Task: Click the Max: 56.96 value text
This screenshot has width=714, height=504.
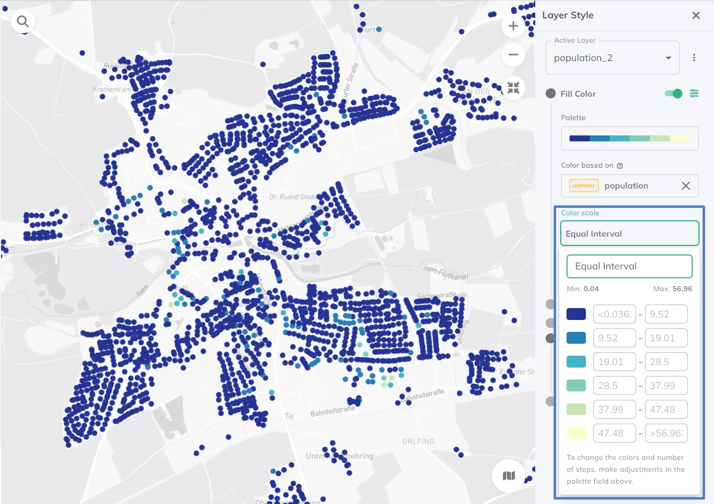Action: point(673,289)
